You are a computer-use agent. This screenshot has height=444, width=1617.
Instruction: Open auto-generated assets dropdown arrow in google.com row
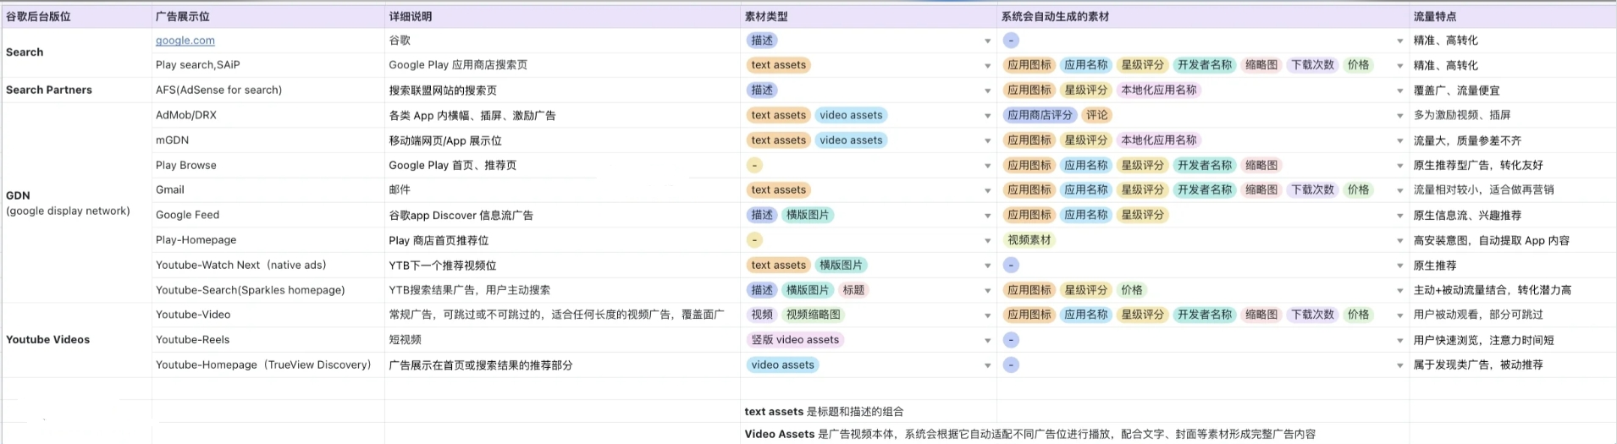pos(1399,41)
